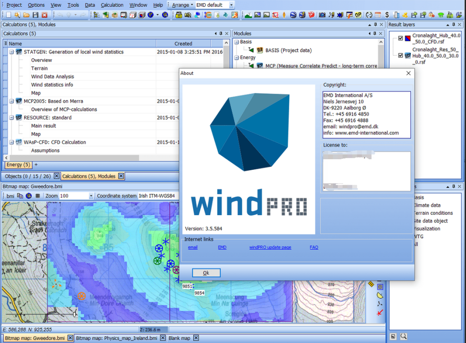Open the Camera/screenshot capture tool icon

322,15
